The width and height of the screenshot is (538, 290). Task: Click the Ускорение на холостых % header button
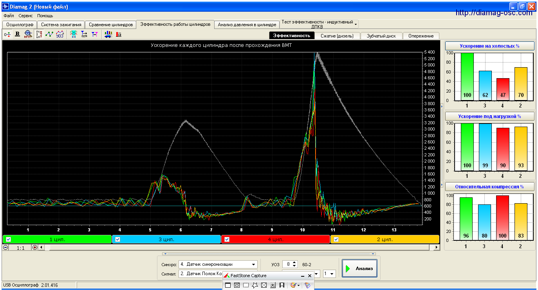pos(489,46)
